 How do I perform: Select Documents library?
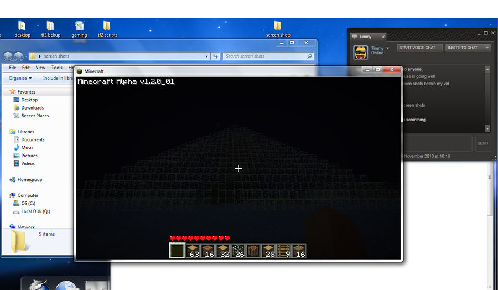click(33, 139)
